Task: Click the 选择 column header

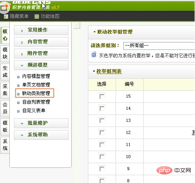Action: [x=102, y=84]
